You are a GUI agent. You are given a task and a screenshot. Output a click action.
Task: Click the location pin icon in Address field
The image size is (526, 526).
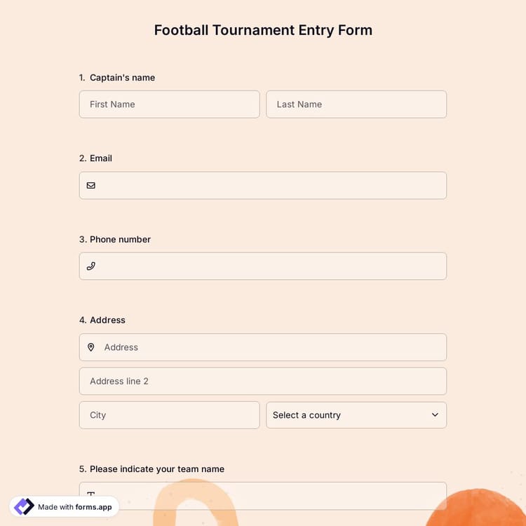point(90,347)
